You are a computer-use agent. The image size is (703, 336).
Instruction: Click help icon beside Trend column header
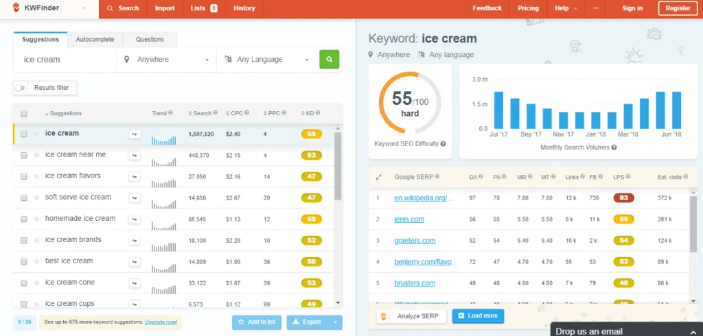tap(171, 113)
